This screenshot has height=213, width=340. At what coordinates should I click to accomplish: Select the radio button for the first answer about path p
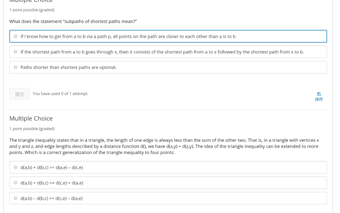pos(16,36)
